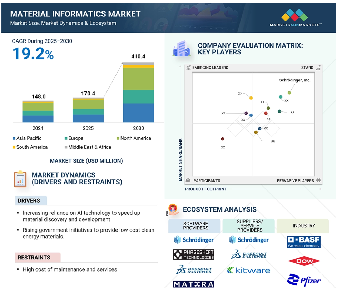The height and width of the screenshot is (288, 337).
Task: Click the Schrödinger, Inc. label in matrix
Action: (x=295, y=80)
